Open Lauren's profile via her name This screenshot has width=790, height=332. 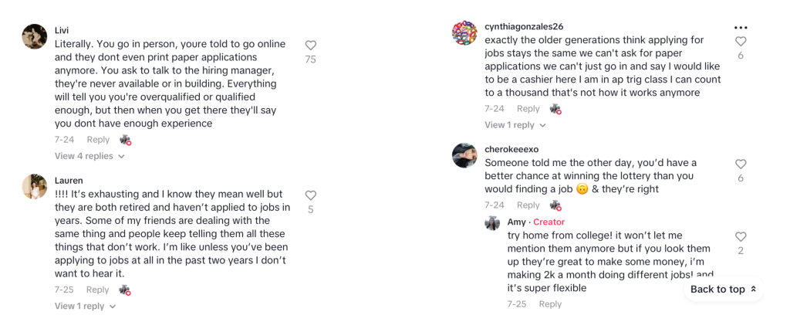68,180
